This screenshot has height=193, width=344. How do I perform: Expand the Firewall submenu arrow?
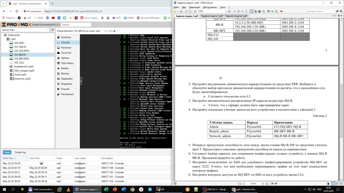tap(76, 89)
